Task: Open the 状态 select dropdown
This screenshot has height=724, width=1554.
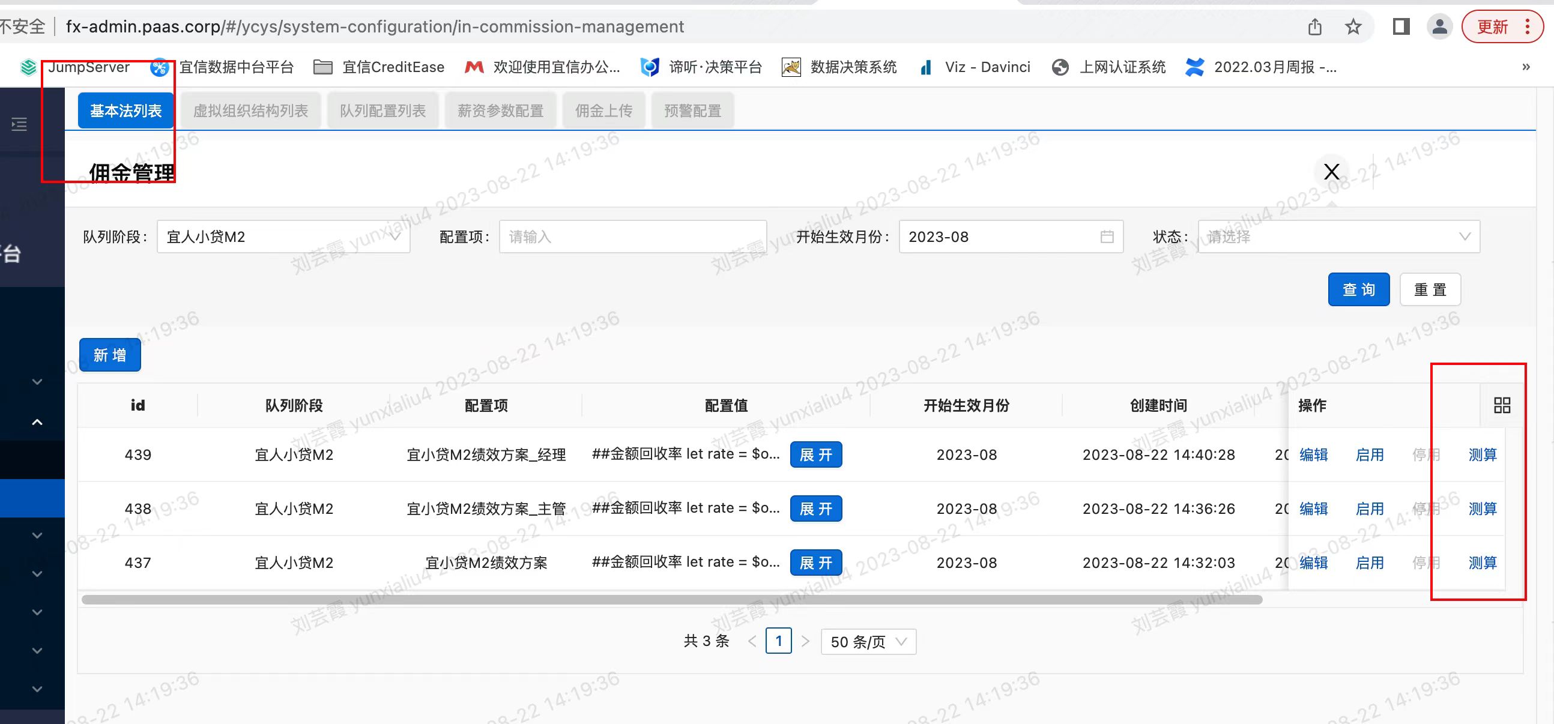Action: [x=1338, y=237]
